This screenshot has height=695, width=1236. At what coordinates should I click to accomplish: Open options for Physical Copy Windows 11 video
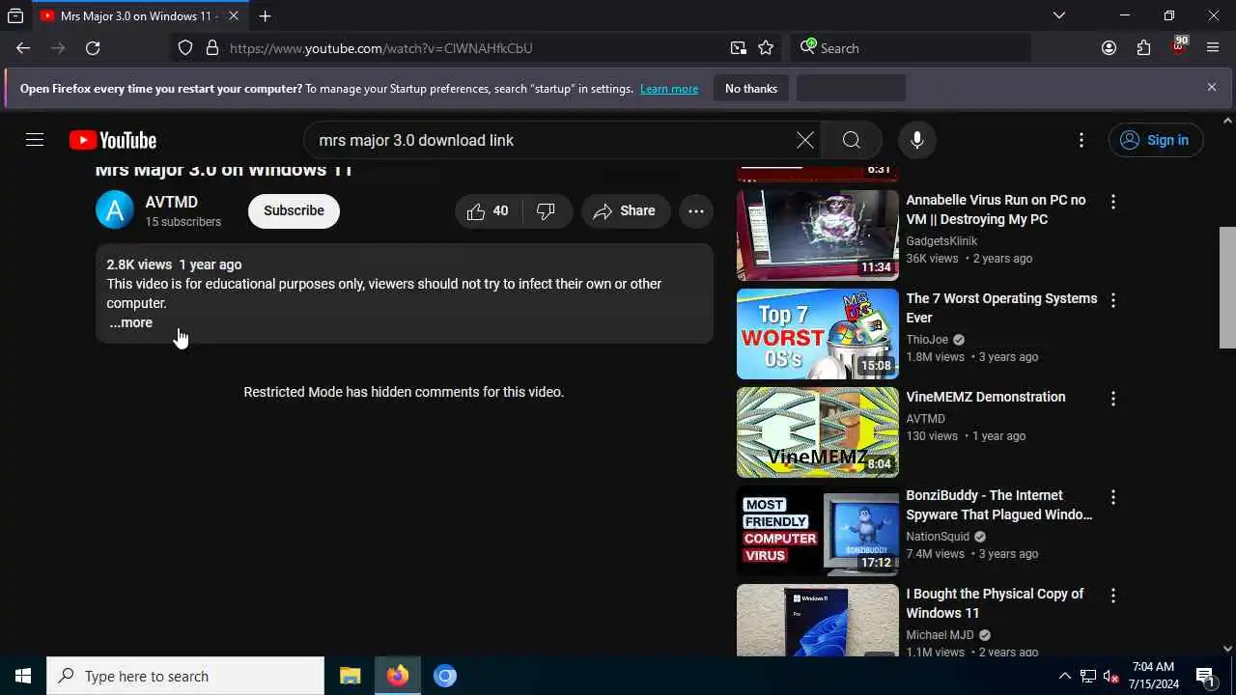pyautogui.click(x=1113, y=596)
